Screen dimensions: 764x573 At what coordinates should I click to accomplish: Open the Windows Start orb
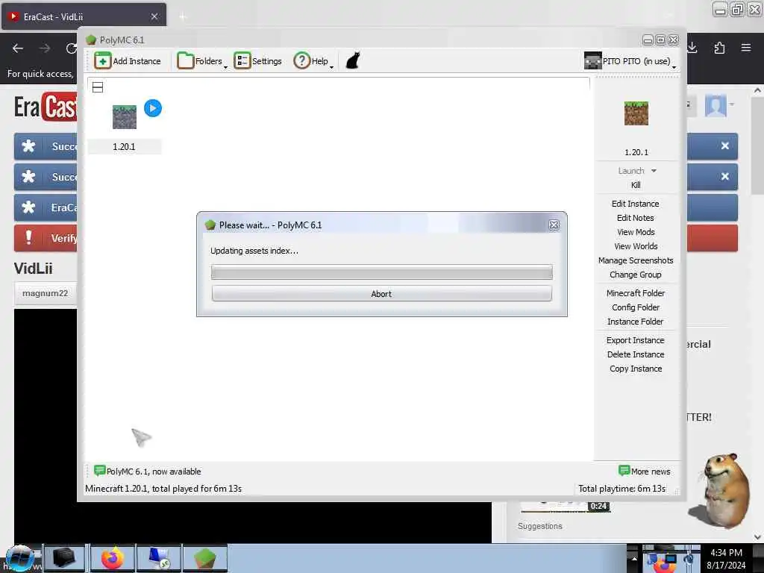[19, 558]
